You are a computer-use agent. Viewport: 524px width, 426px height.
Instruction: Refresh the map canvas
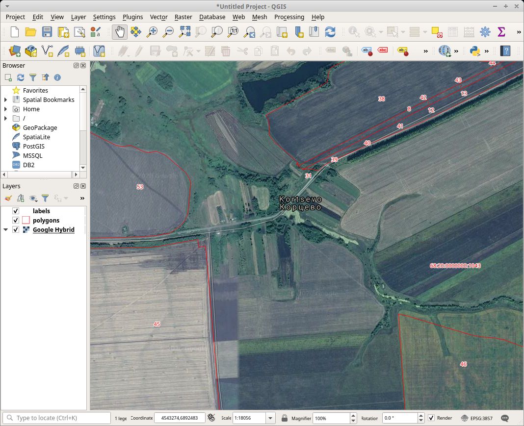click(330, 32)
